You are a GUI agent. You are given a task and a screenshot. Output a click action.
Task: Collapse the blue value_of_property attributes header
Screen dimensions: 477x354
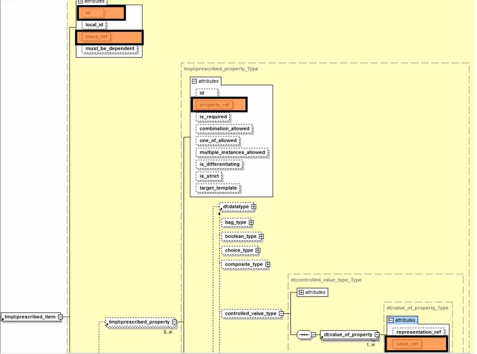(x=391, y=320)
